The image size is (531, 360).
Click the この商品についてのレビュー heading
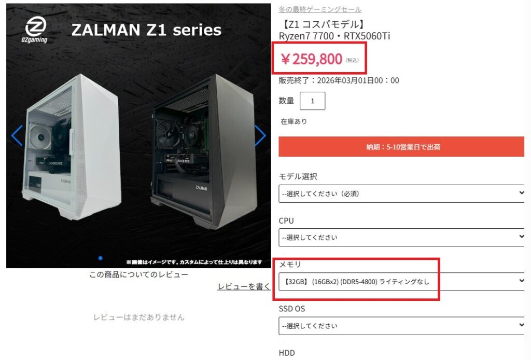coord(138,274)
